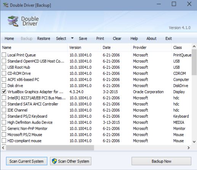Image resolution: width=197 pixels, height=170 pixels.
Task: Click the Backup Now button
Action: (162, 161)
